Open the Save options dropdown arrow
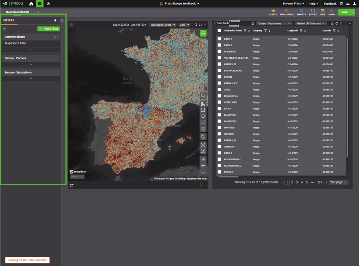The width and height of the screenshot is (359, 266). [353, 12]
